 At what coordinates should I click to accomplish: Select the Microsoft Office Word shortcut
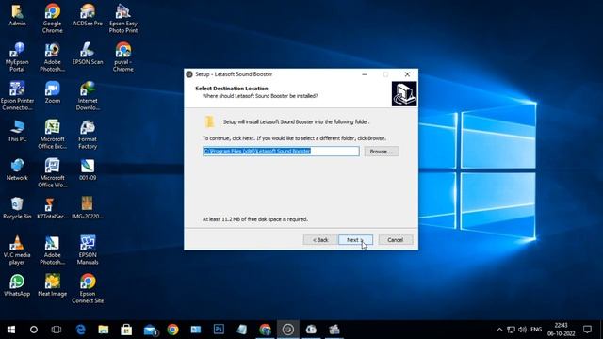click(53, 173)
